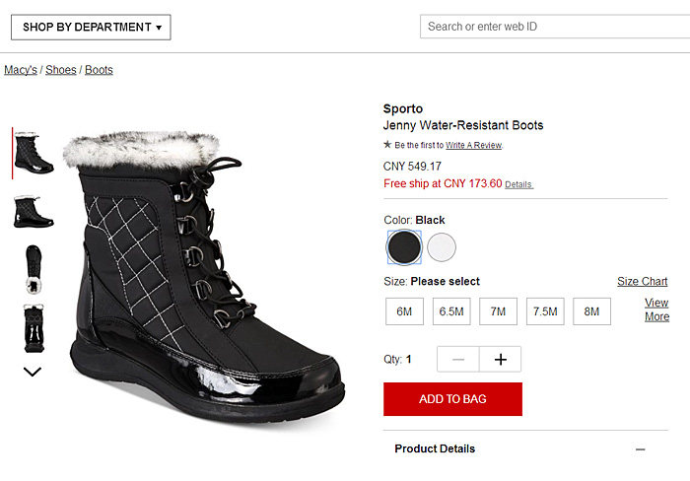Choose size 7.5M
The width and height of the screenshot is (690, 481).
545,311
